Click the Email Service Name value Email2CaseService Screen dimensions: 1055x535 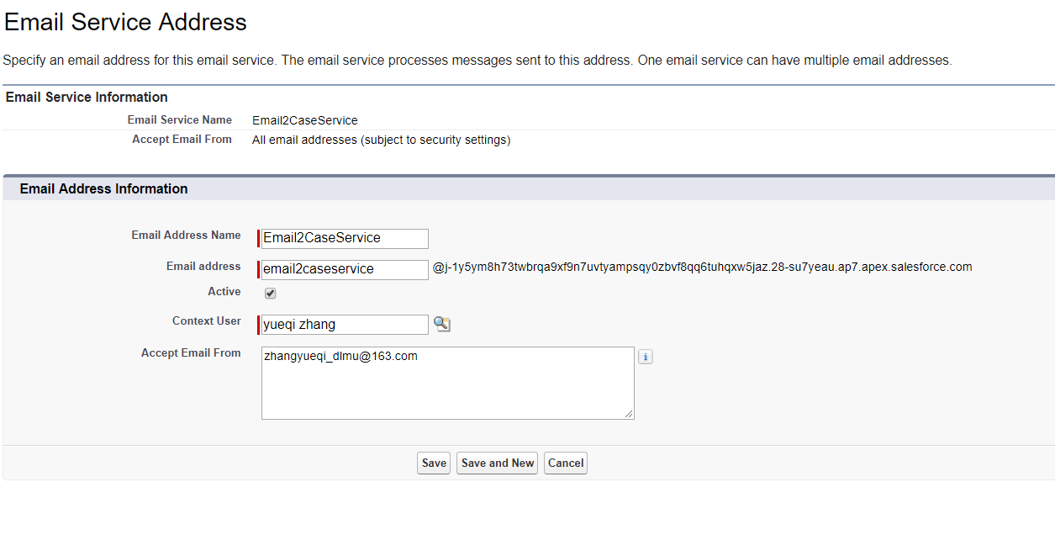(x=305, y=120)
